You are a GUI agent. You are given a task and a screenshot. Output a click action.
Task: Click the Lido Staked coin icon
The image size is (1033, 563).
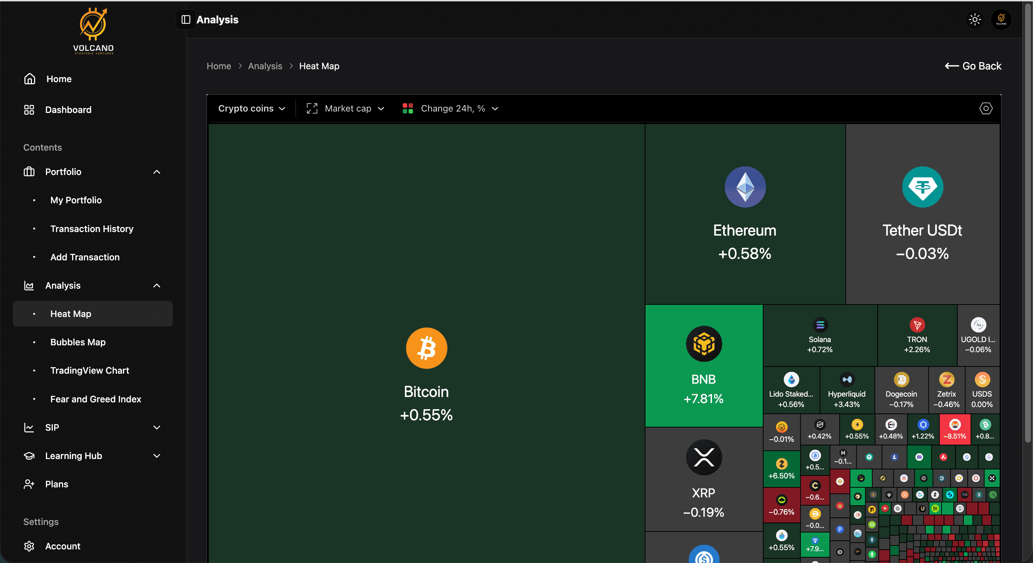coord(791,379)
